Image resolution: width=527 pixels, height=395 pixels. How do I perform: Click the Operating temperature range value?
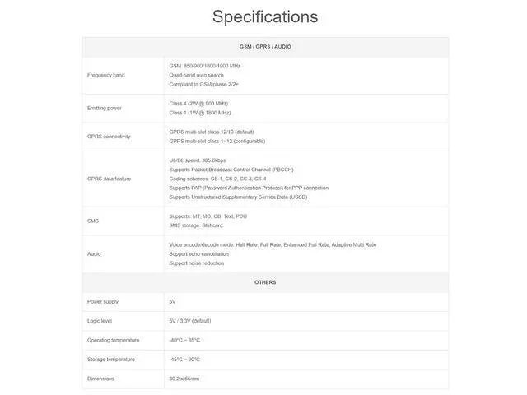tap(184, 340)
